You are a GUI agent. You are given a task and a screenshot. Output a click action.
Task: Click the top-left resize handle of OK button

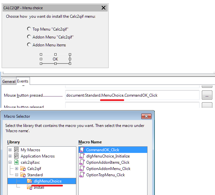(41, 54)
